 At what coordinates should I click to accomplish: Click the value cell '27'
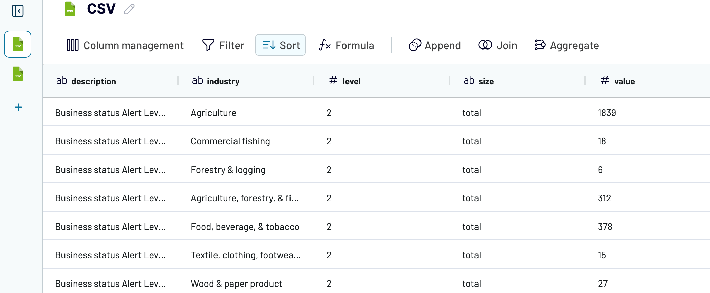[603, 284]
